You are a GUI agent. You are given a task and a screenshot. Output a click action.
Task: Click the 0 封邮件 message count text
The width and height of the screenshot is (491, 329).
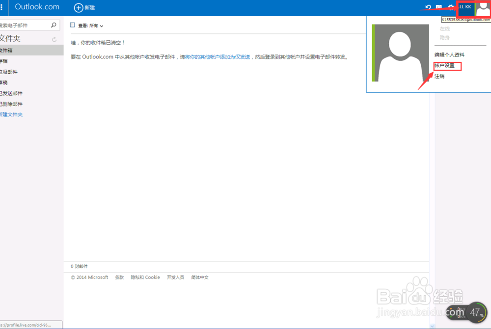79,267
